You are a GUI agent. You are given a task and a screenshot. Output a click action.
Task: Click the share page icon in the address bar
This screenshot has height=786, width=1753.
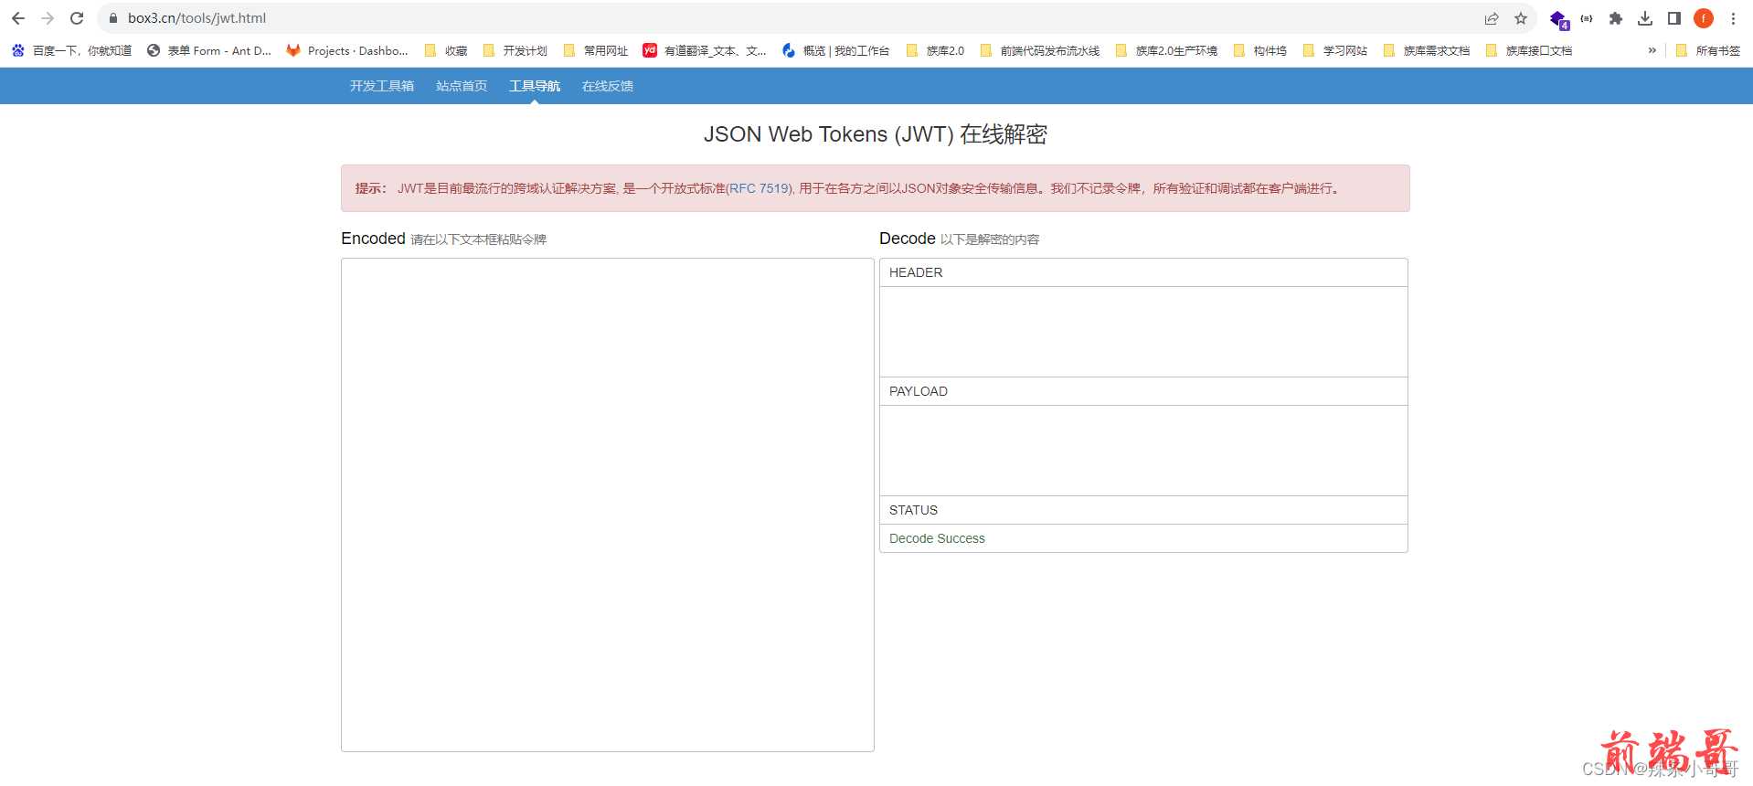point(1492,18)
